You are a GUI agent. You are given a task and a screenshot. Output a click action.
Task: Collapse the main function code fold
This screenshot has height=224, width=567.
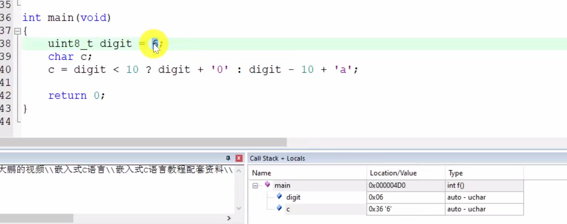tap(17, 31)
